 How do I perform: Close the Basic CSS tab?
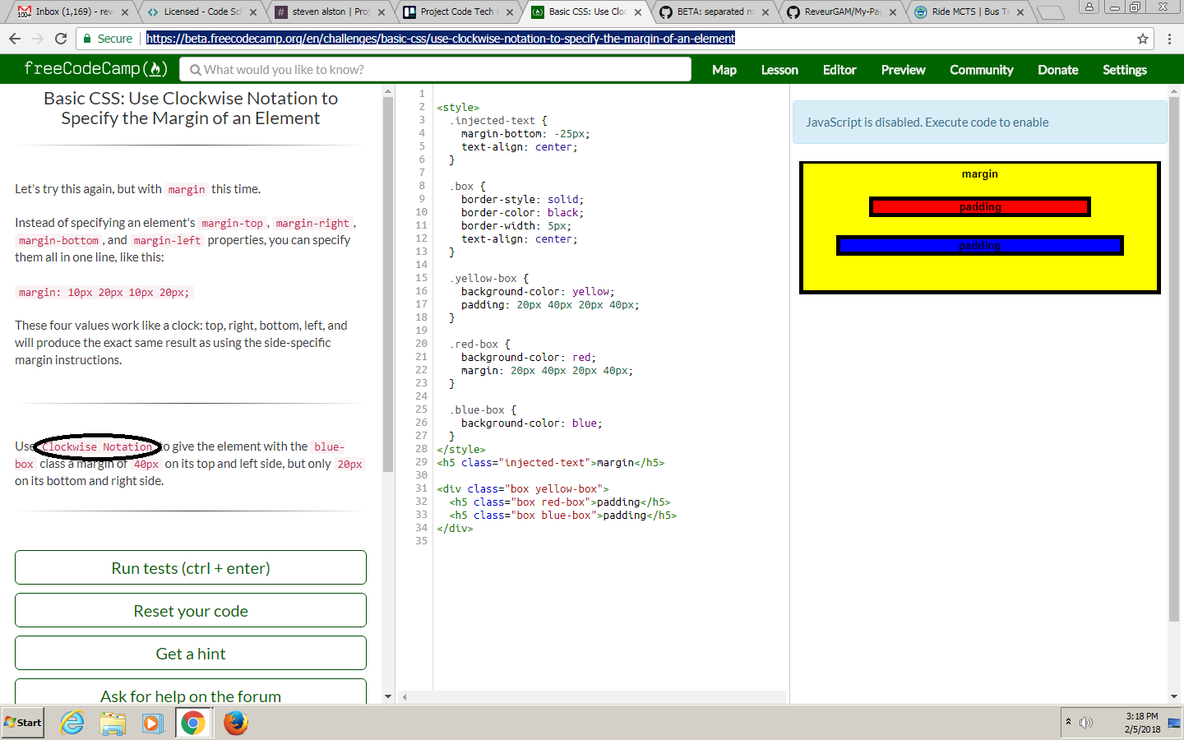click(x=638, y=12)
